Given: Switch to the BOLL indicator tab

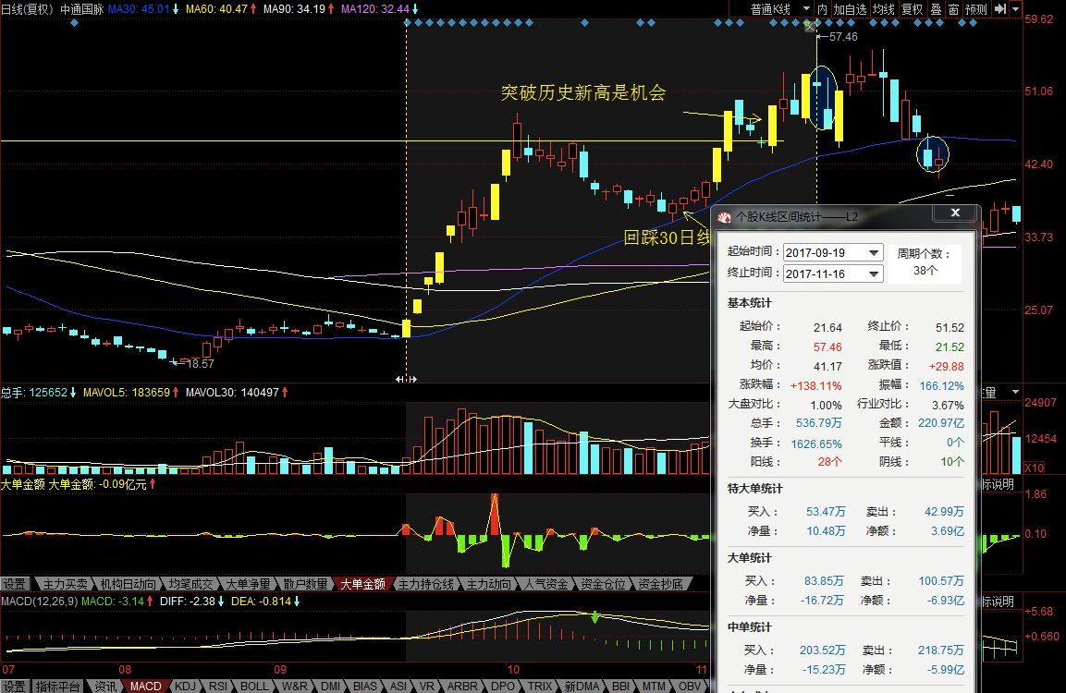Looking at the screenshot, I should pos(254,686).
